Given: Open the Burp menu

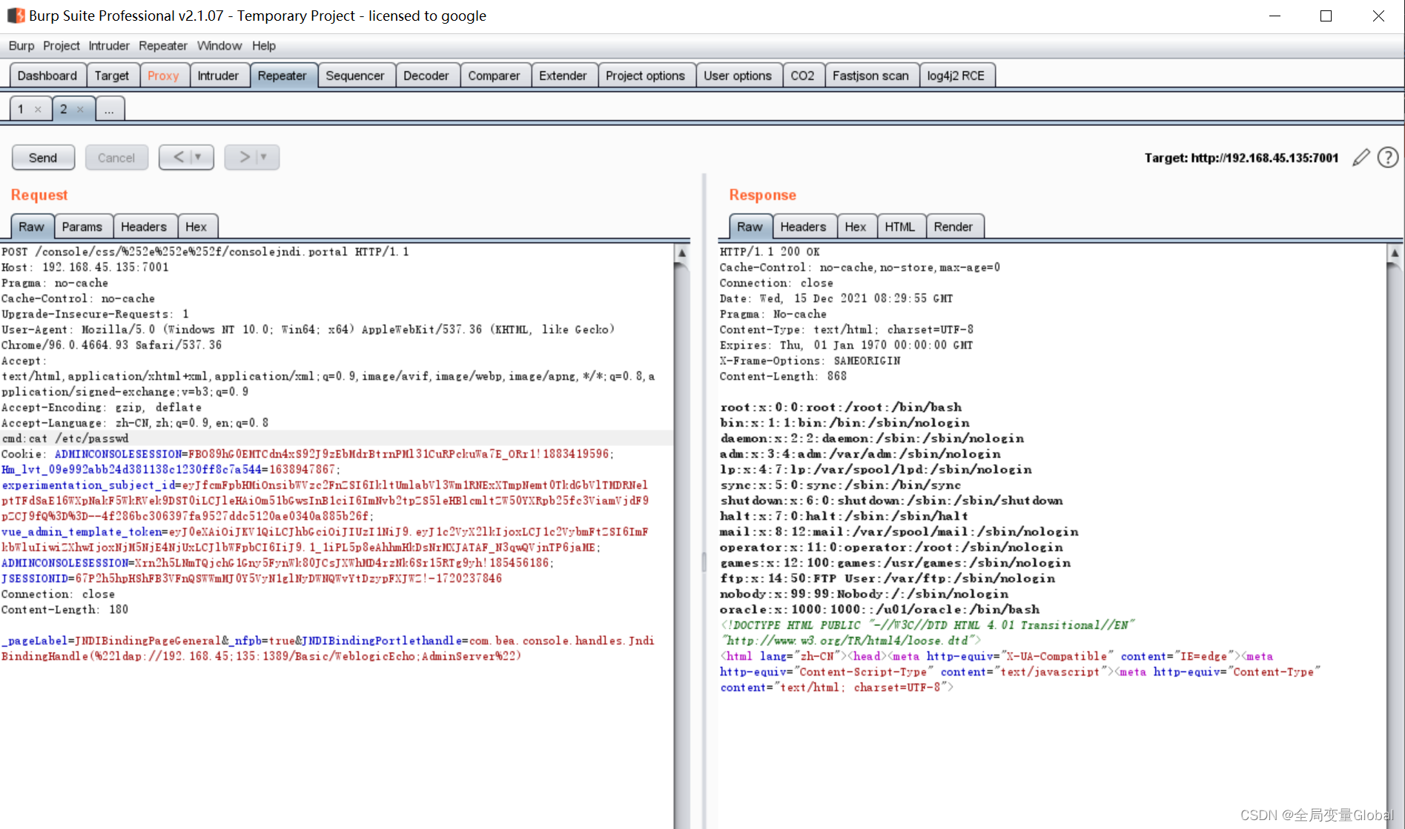Looking at the screenshot, I should click(x=22, y=46).
